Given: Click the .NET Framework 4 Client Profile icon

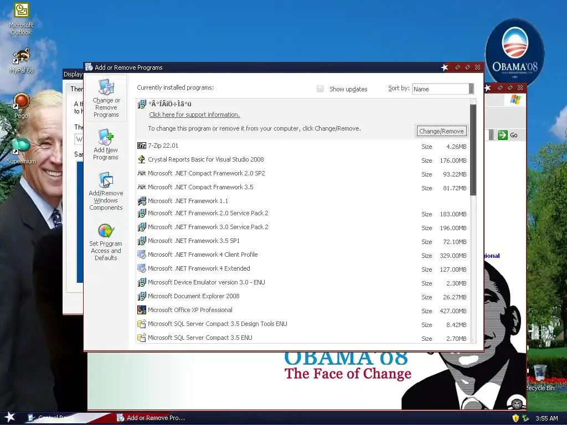Looking at the screenshot, I should pos(142,255).
